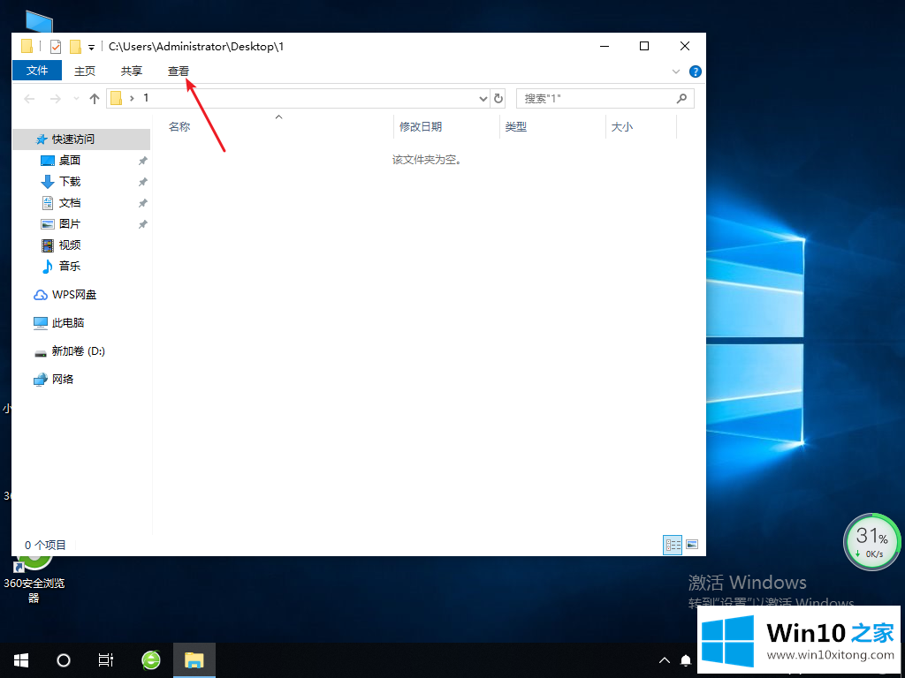
Task: Open the 文件 menu
Action: (37, 71)
